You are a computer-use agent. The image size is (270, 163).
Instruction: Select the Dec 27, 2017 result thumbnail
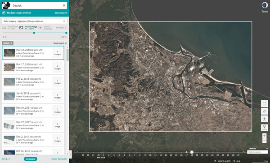pyautogui.click(x=9, y=125)
